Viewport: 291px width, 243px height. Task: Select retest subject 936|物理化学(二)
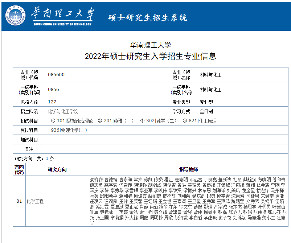[x=69, y=130]
